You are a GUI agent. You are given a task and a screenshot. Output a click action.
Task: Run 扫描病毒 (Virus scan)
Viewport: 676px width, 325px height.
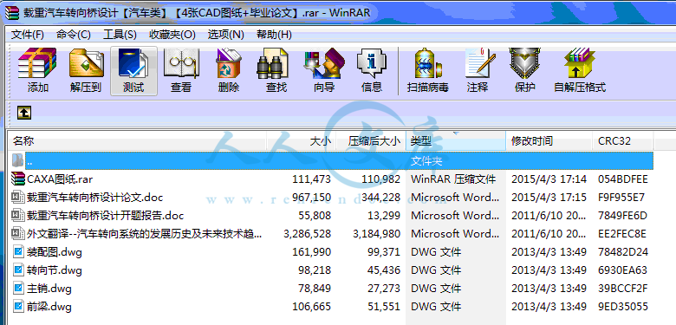click(428, 63)
